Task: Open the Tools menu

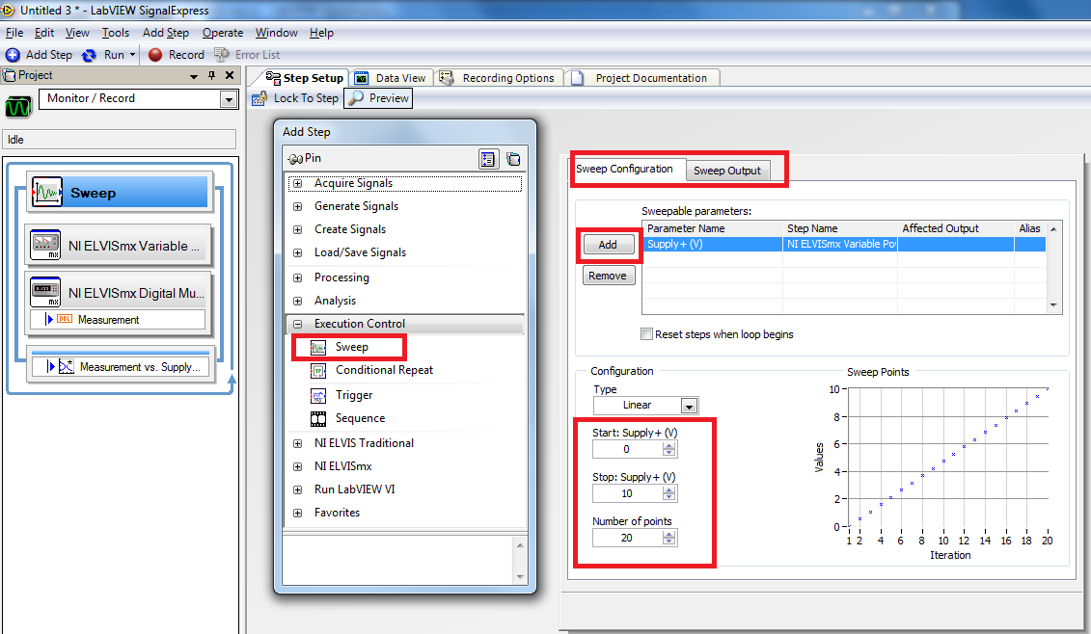Action: [116, 33]
